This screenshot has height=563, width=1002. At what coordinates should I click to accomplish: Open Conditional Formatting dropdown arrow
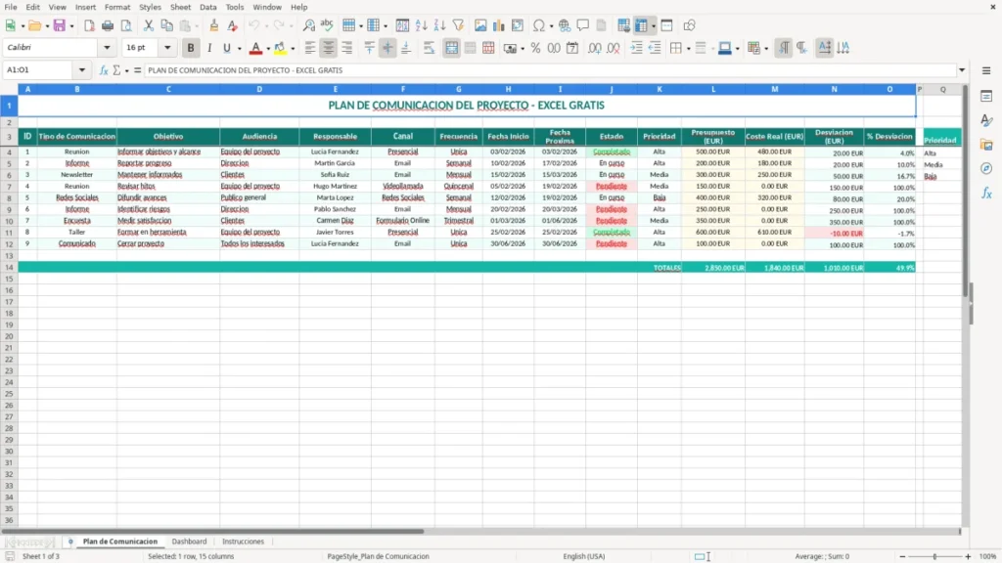[766, 48]
